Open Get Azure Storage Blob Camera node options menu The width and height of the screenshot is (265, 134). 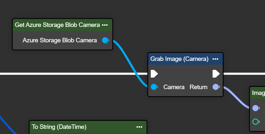click(x=105, y=25)
